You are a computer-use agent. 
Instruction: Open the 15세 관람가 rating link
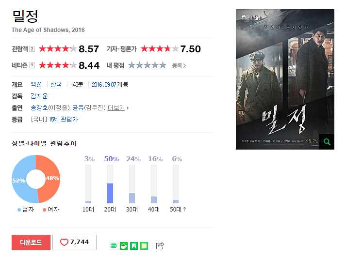pos(64,119)
